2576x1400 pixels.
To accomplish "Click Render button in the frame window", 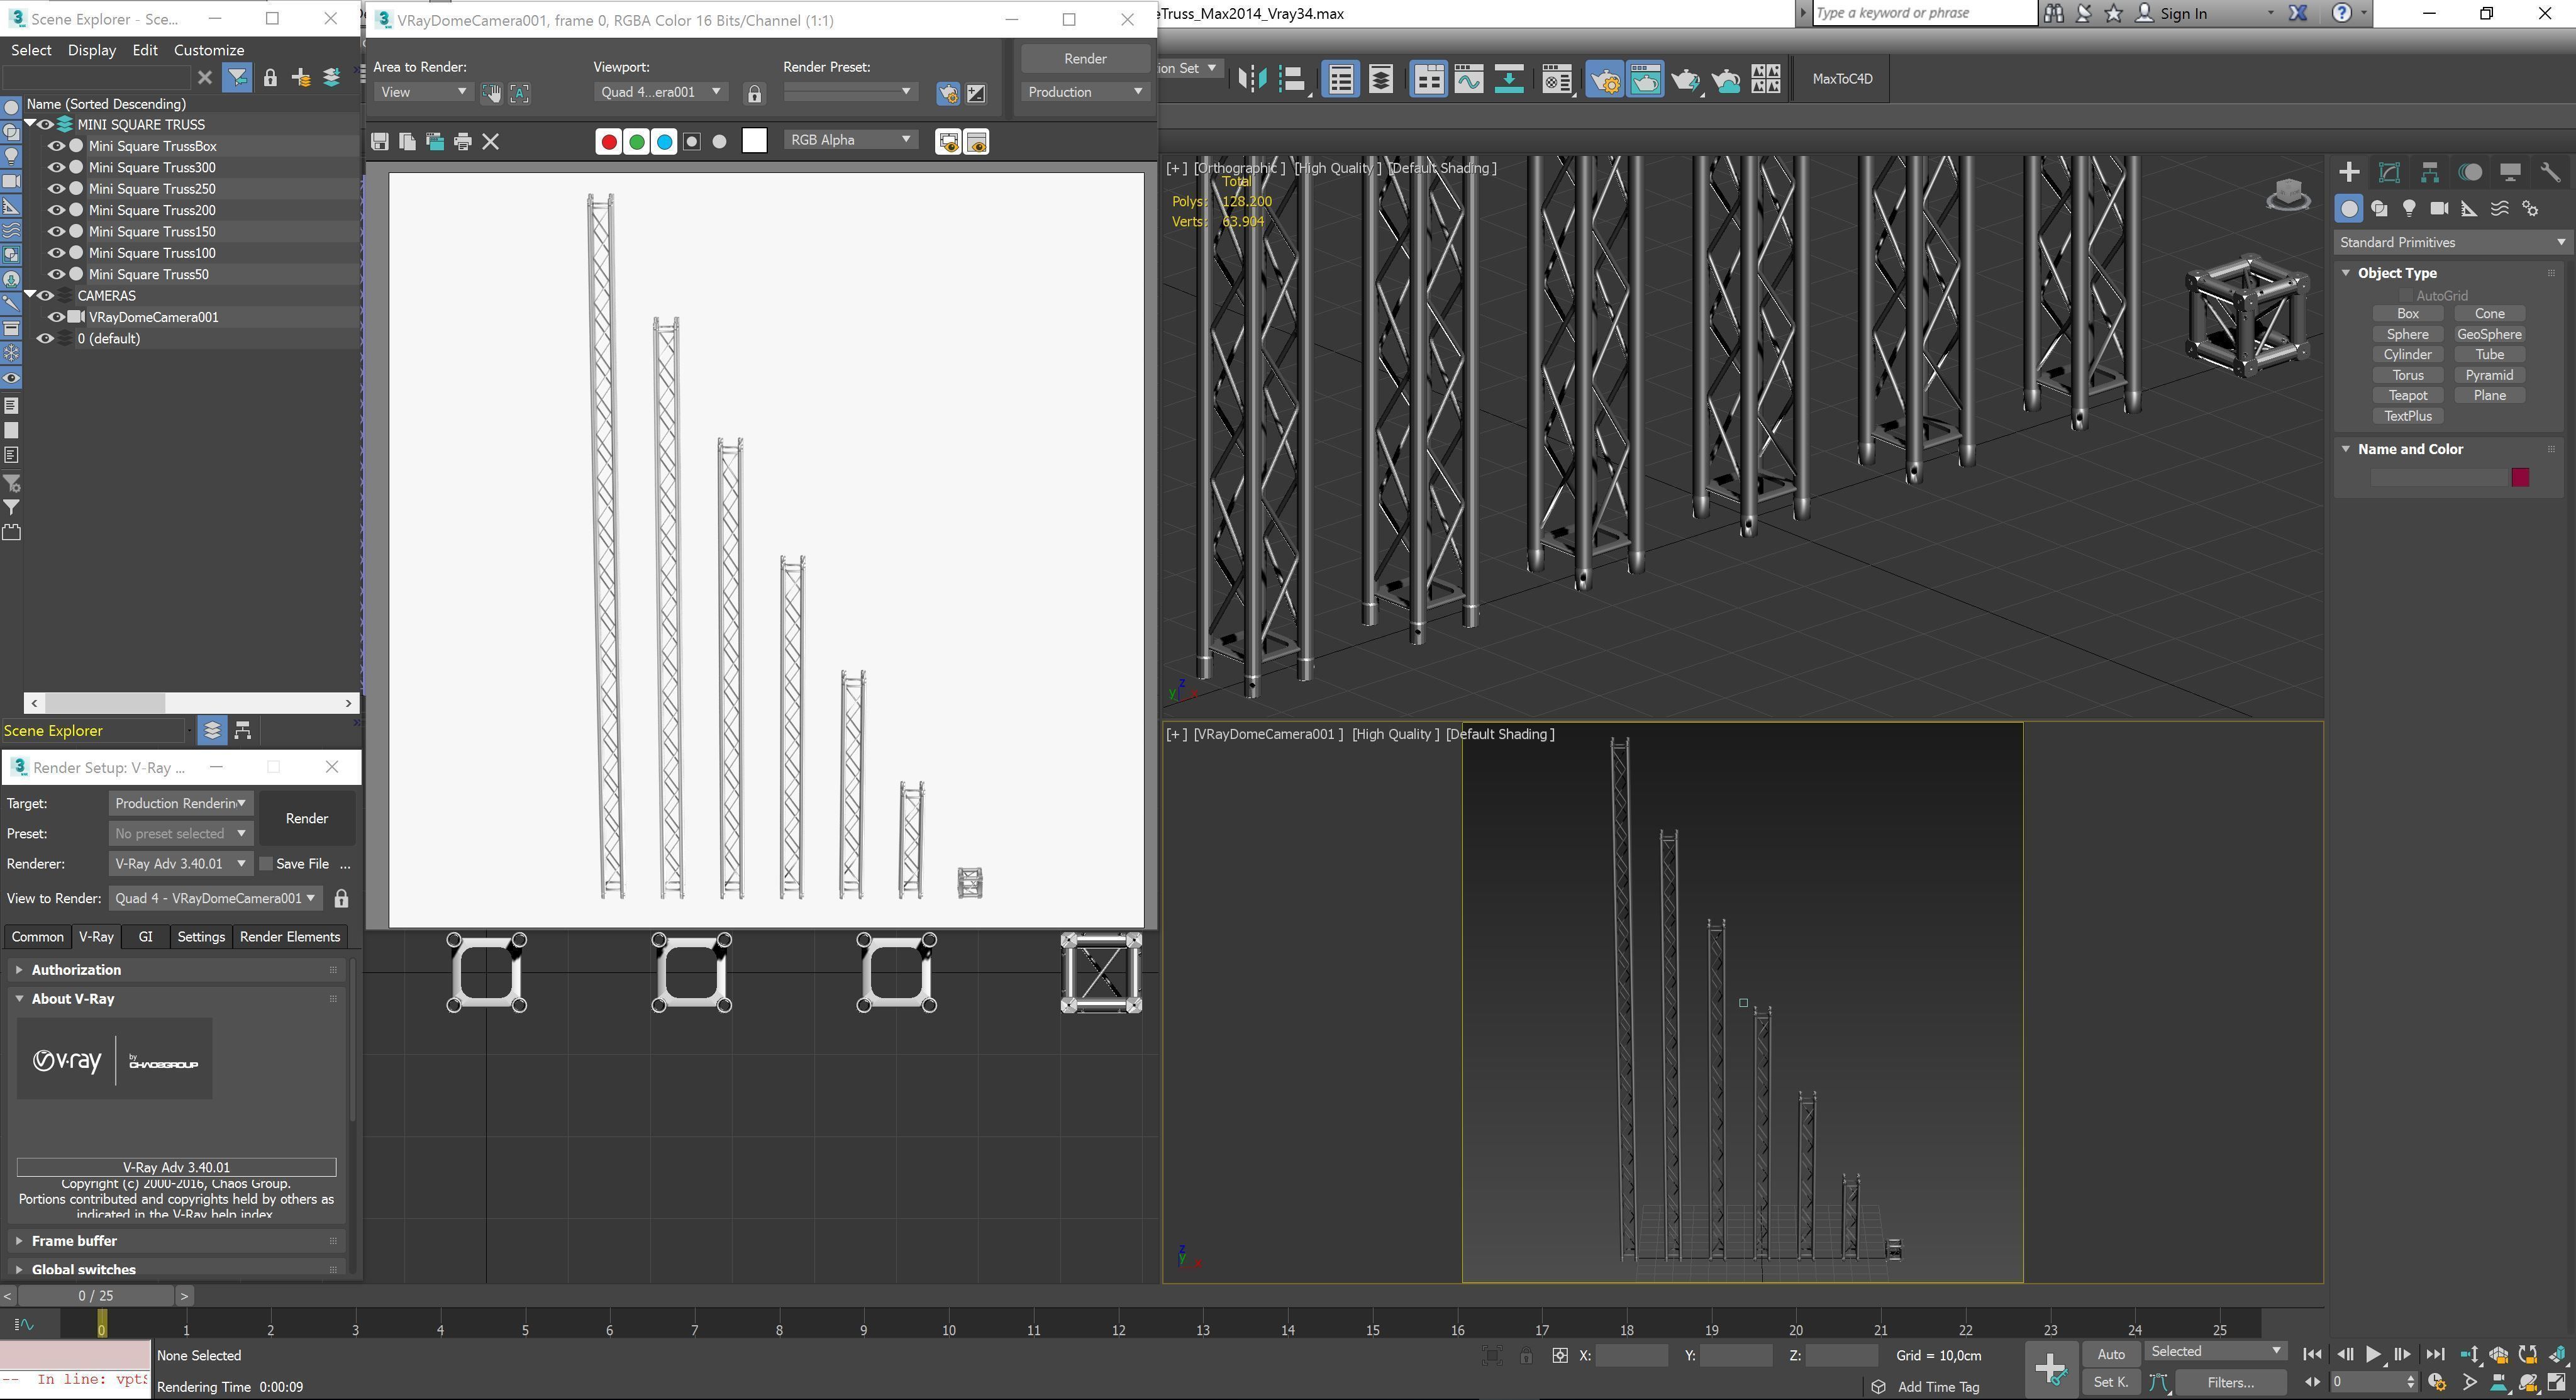I will [1085, 58].
